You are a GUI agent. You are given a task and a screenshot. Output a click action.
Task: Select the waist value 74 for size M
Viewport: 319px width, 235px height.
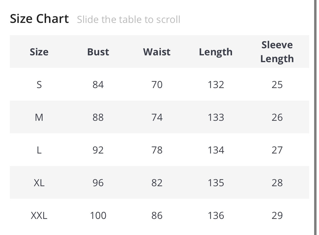pos(157,117)
